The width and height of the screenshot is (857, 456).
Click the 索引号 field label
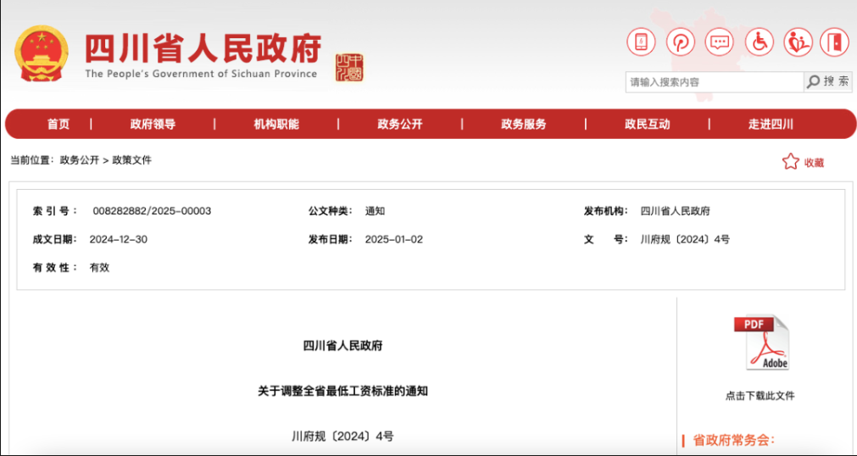click(54, 211)
